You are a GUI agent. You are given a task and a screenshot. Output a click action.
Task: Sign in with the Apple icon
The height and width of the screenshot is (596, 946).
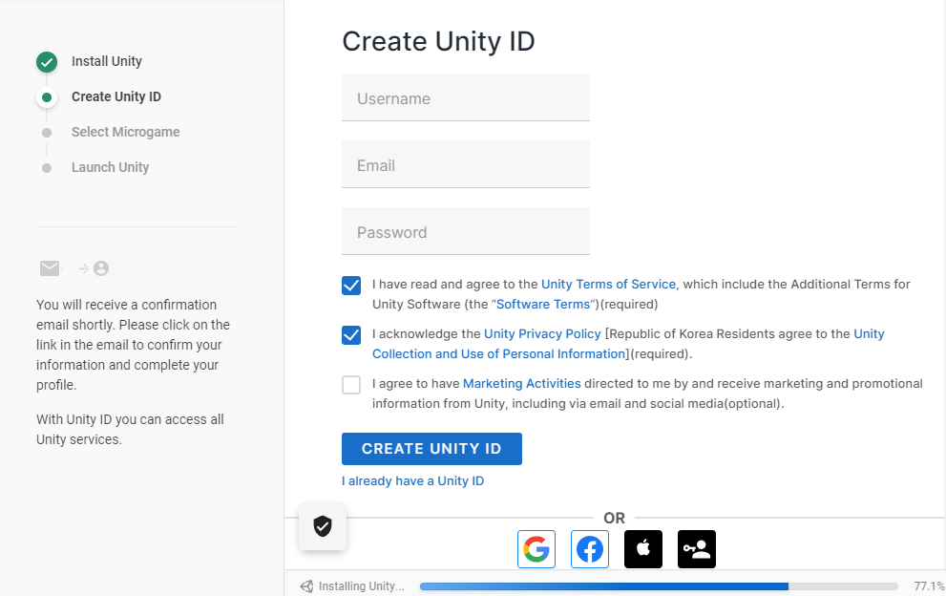pyautogui.click(x=643, y=549)
